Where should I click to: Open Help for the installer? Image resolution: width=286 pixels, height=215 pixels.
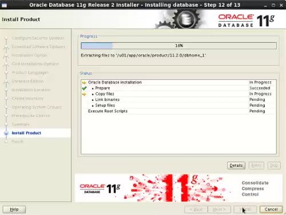coord(14,209)
